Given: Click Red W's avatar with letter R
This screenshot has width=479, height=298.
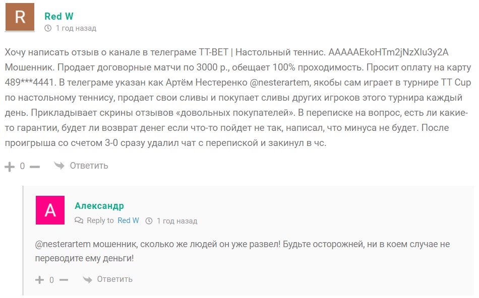Looking at the screenshot, I should click(20, 17).
